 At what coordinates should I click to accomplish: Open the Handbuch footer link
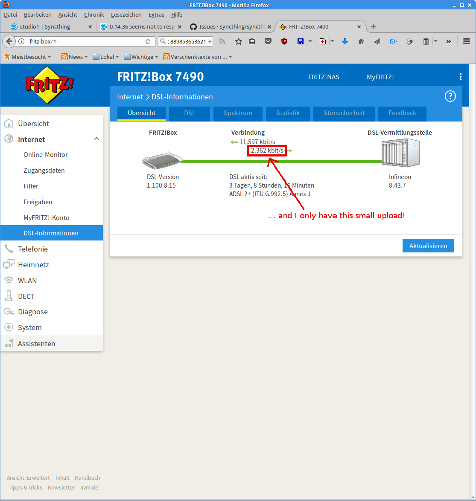tap(88, 478)
